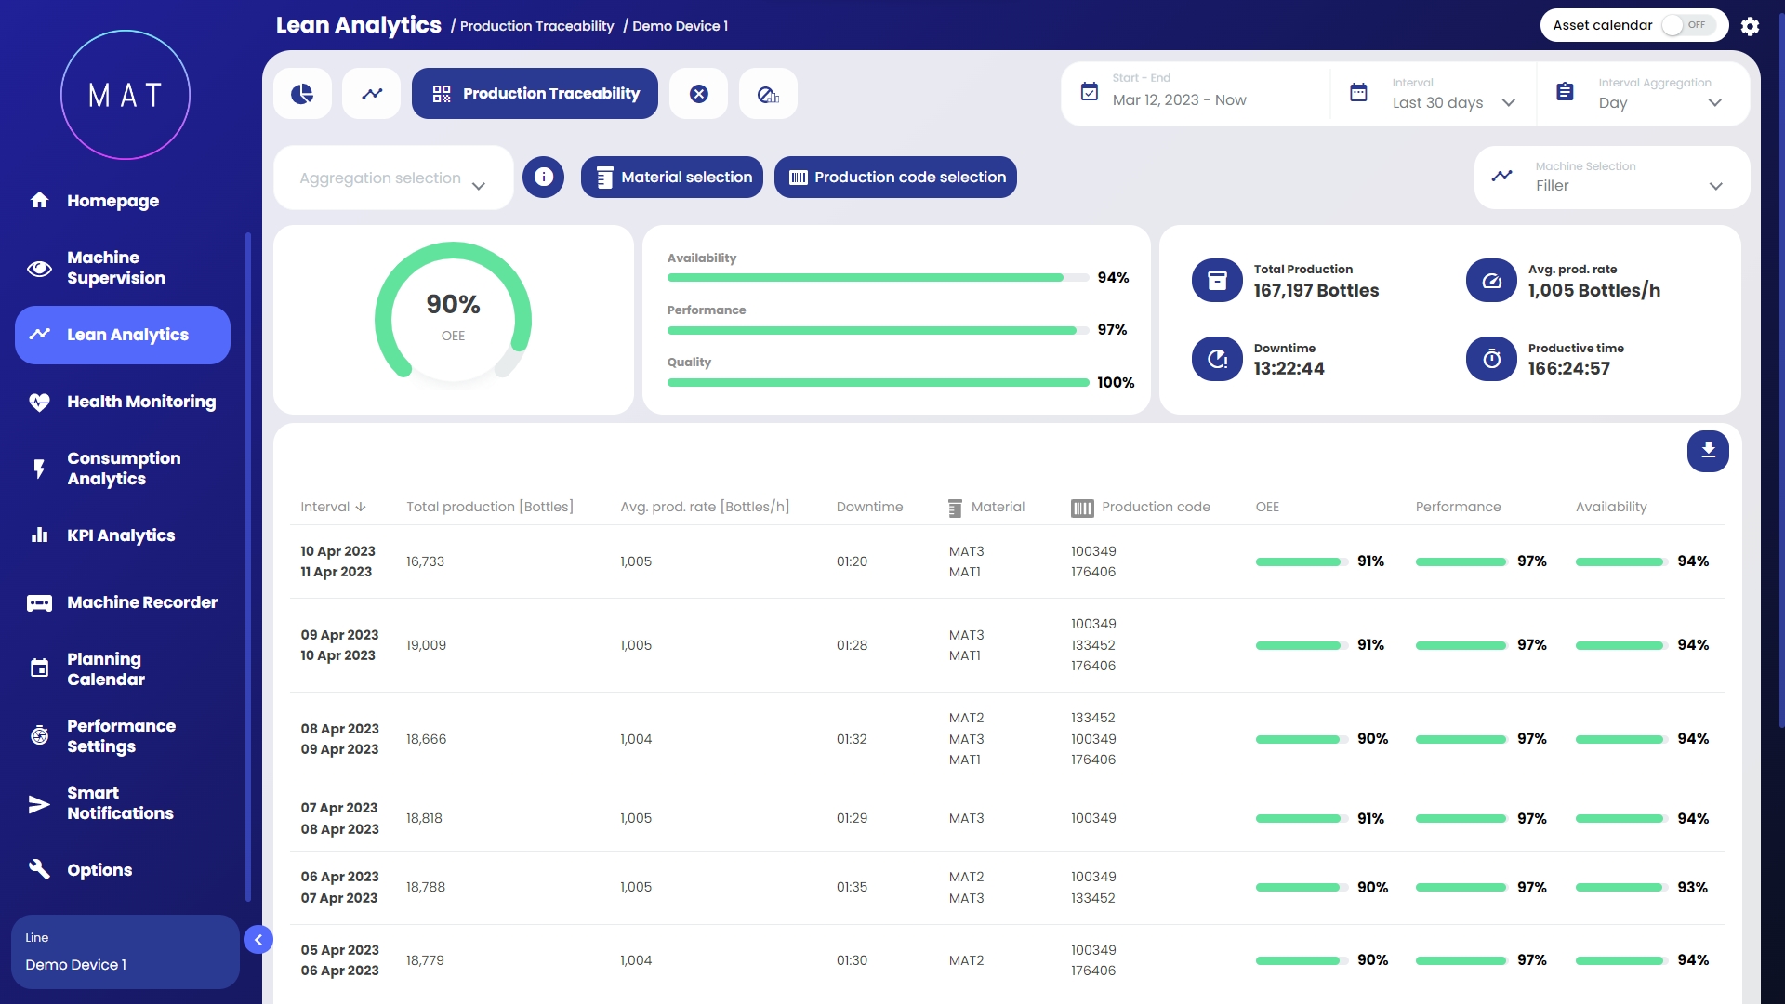Open the Interval Aggregation Day dropdown
The height and width of the screenshot is (1004, 1785).
1659,102
